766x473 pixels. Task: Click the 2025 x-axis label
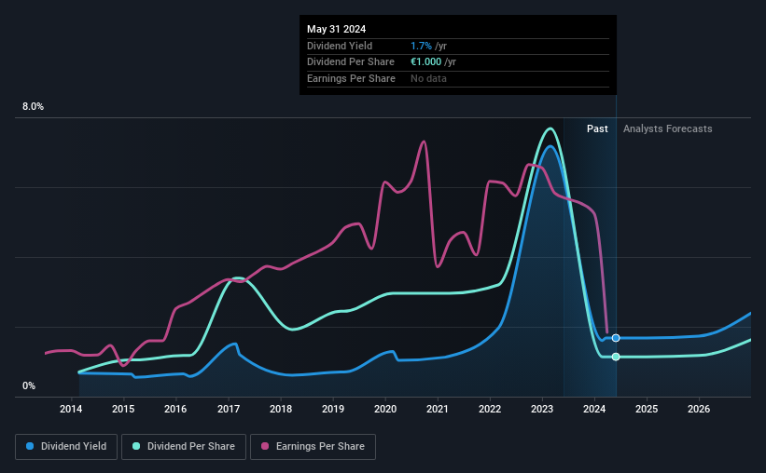[x=647, y=409]
